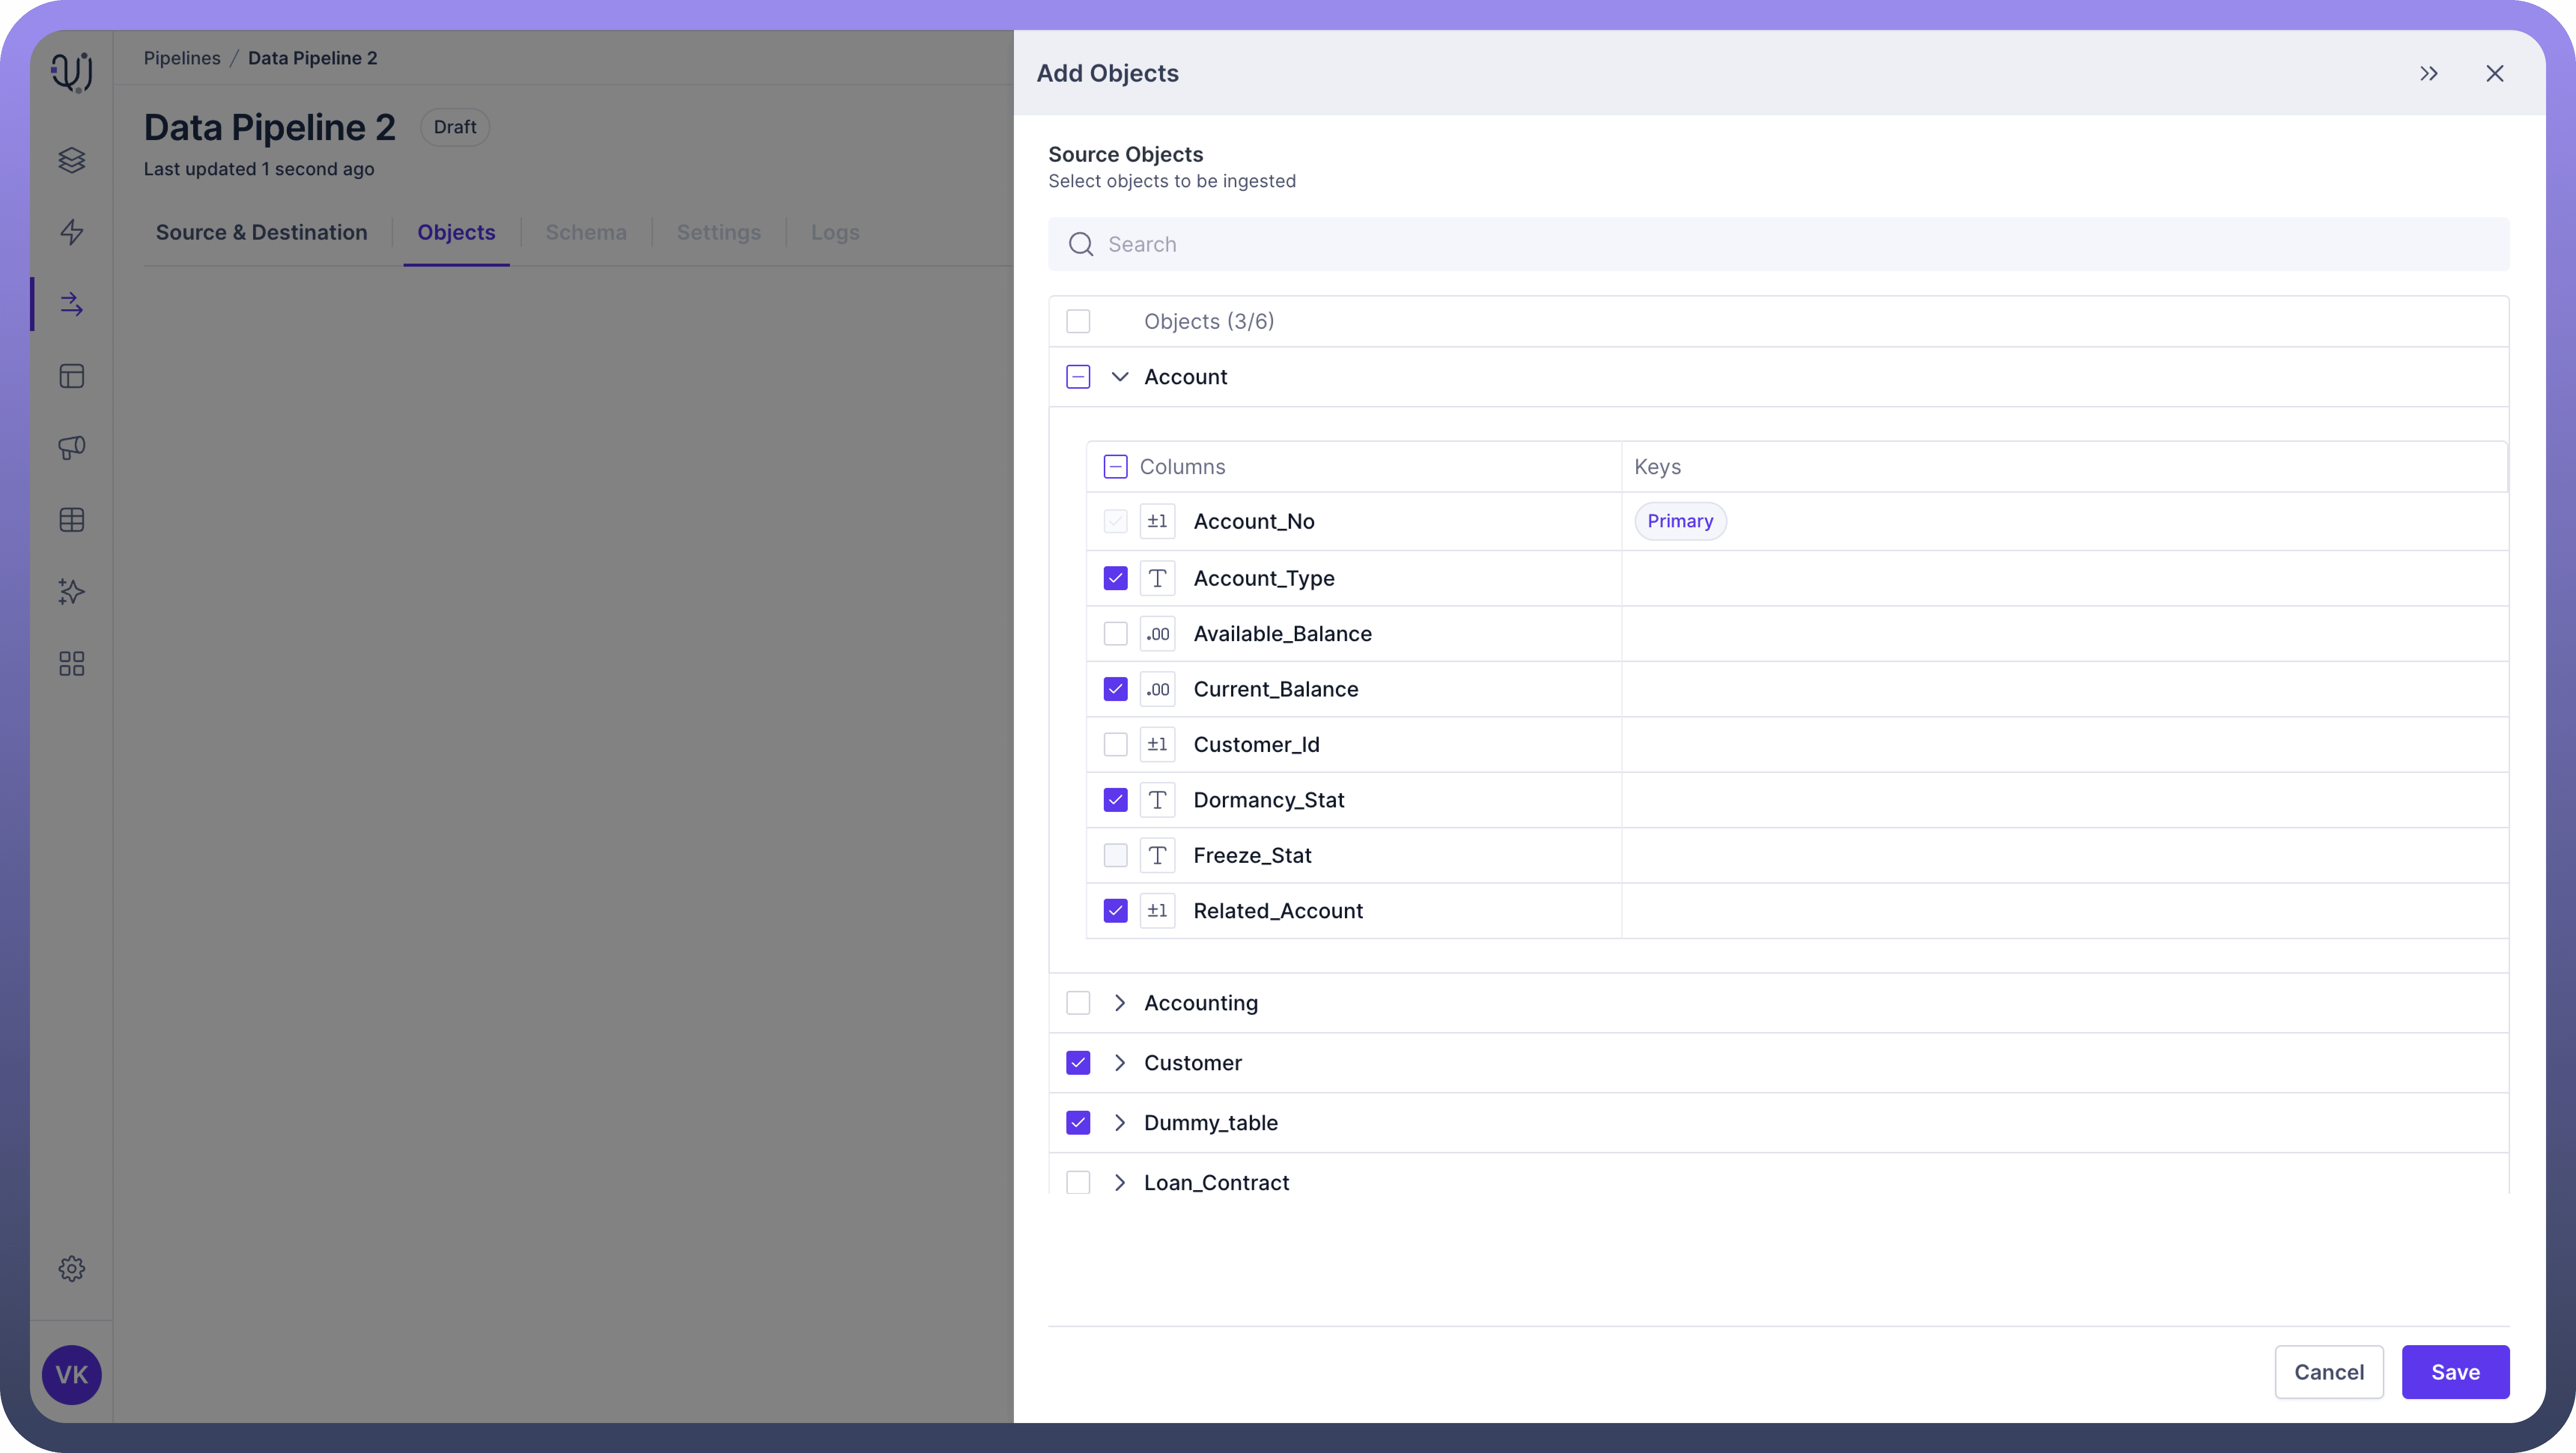This screenshot has height=1453, width=2576.
Task: Select the pipelines arrows sidebar icon
Action: 71,304
